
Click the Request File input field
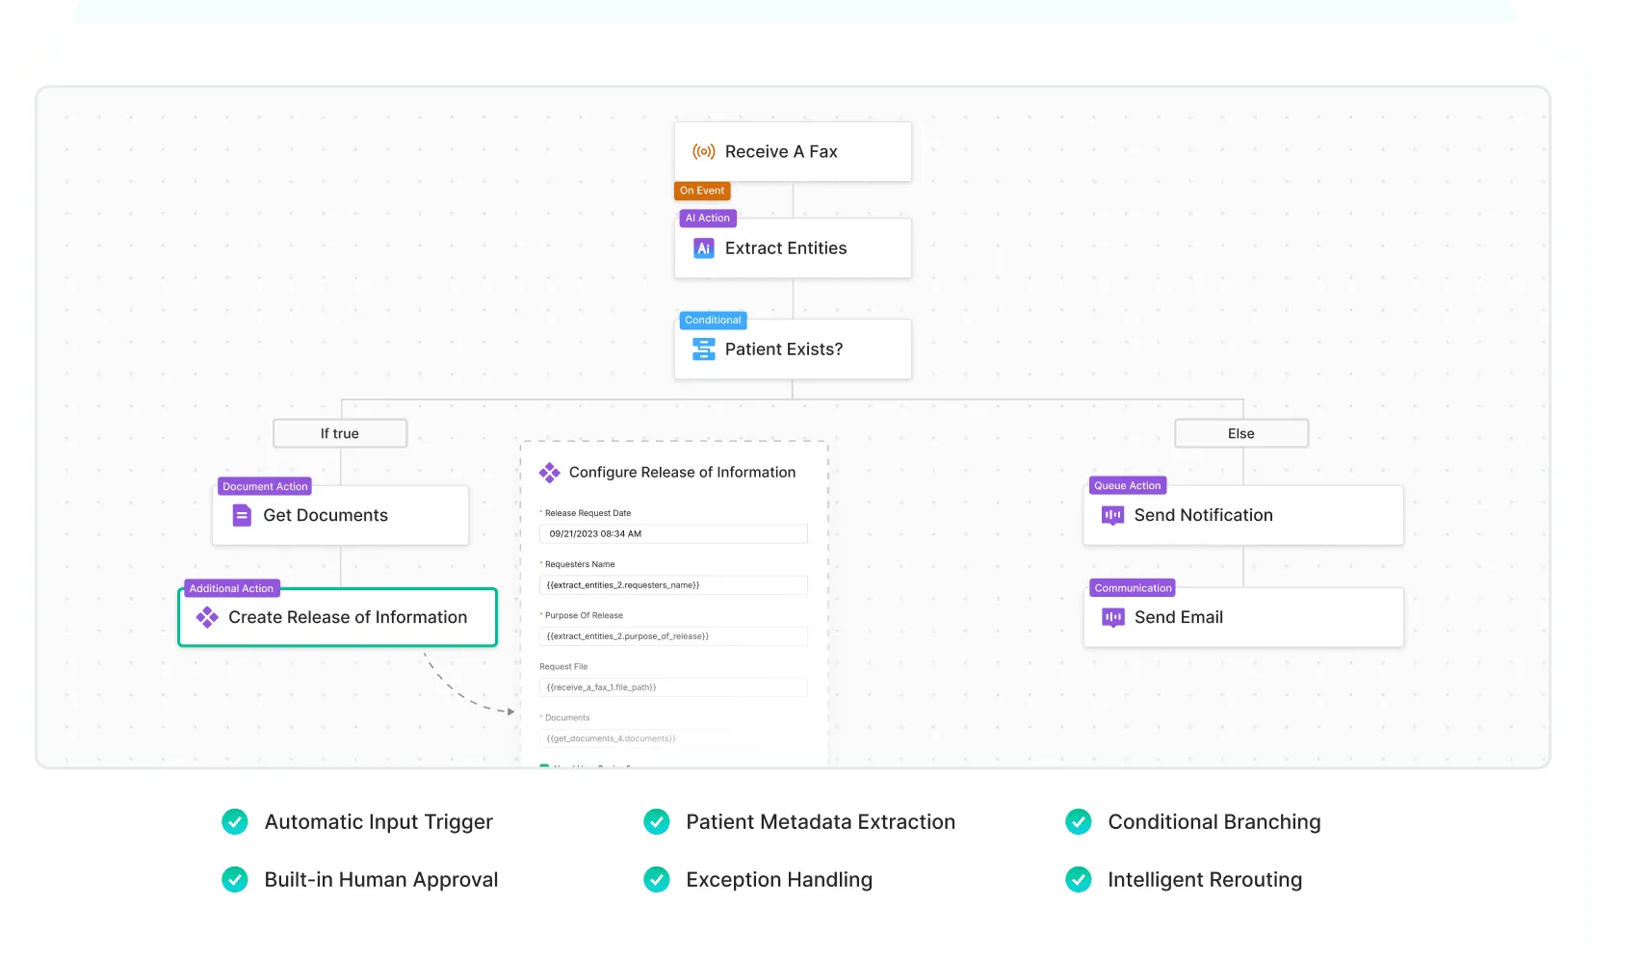click(673, 687)
